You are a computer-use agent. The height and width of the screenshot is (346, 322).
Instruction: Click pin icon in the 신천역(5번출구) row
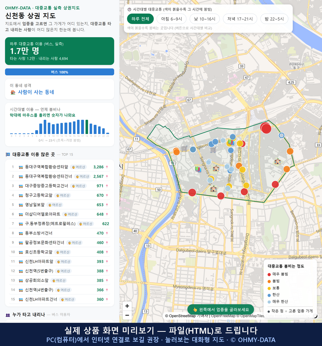[x=107, y=271]
